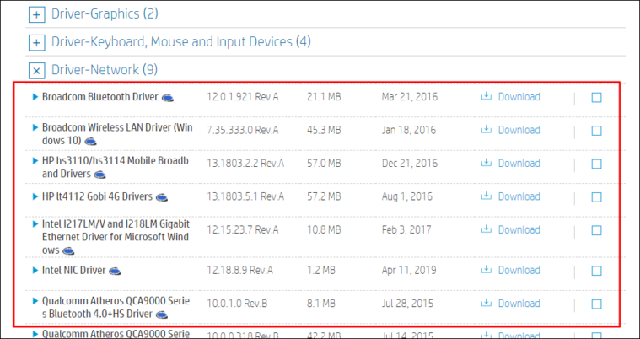Open Driver-Keyboard, Mouse and Input Devices heading
The width and height of the screenshot is (640, 339).
[180, 42]
